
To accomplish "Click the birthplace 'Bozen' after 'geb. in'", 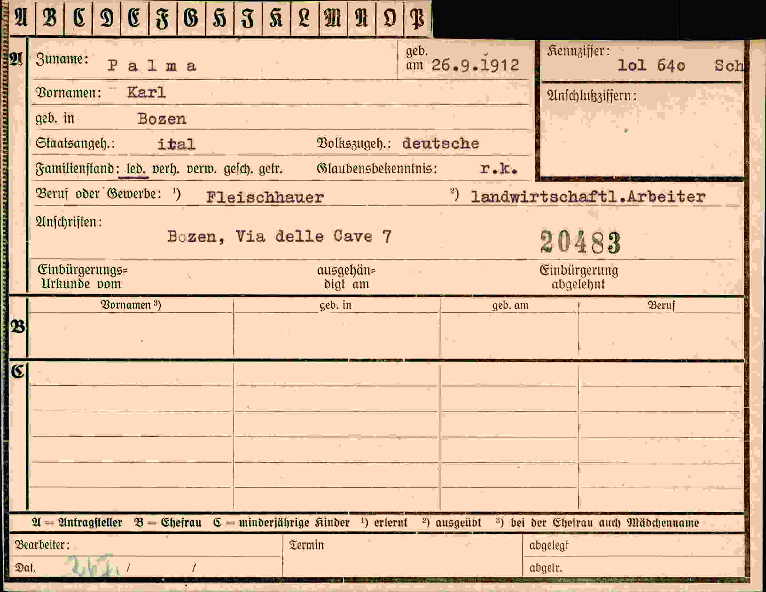I will coord(162,119).
